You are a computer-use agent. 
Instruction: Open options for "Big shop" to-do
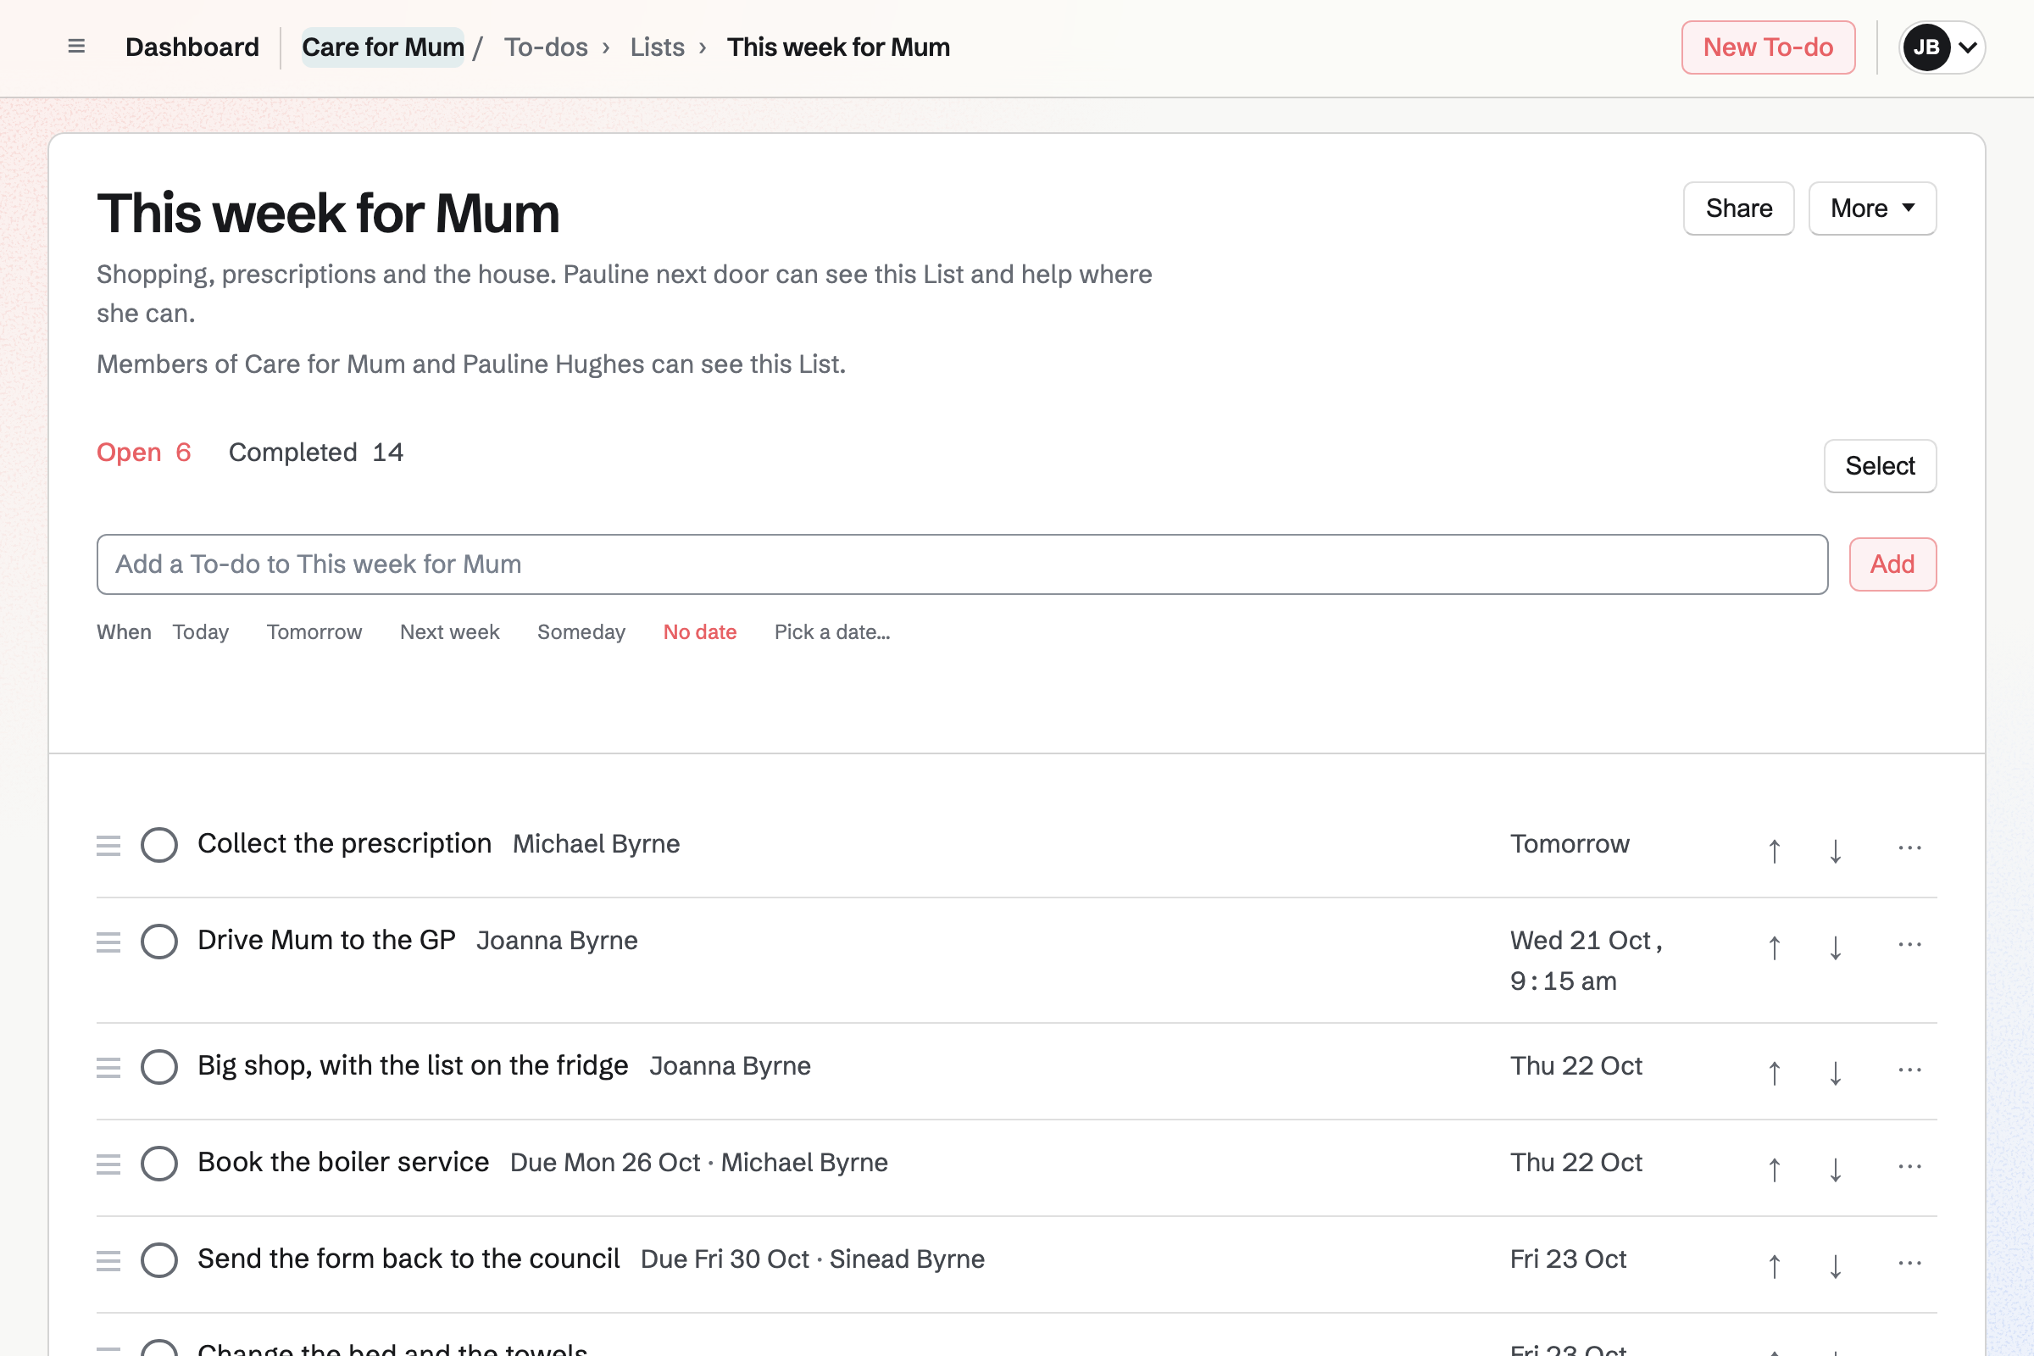pyautogui.click(x=1909, y=1070)
